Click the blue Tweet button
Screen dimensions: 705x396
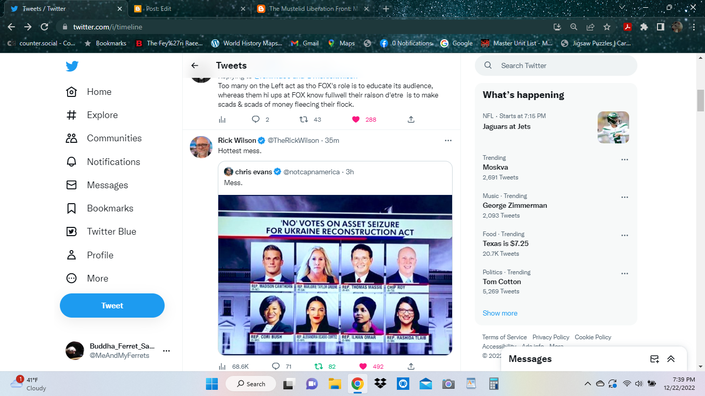(x=112, y=305)
